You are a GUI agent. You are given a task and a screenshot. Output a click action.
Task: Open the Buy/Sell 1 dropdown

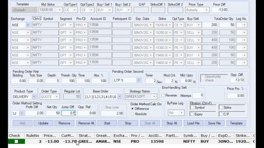(110, 10)
